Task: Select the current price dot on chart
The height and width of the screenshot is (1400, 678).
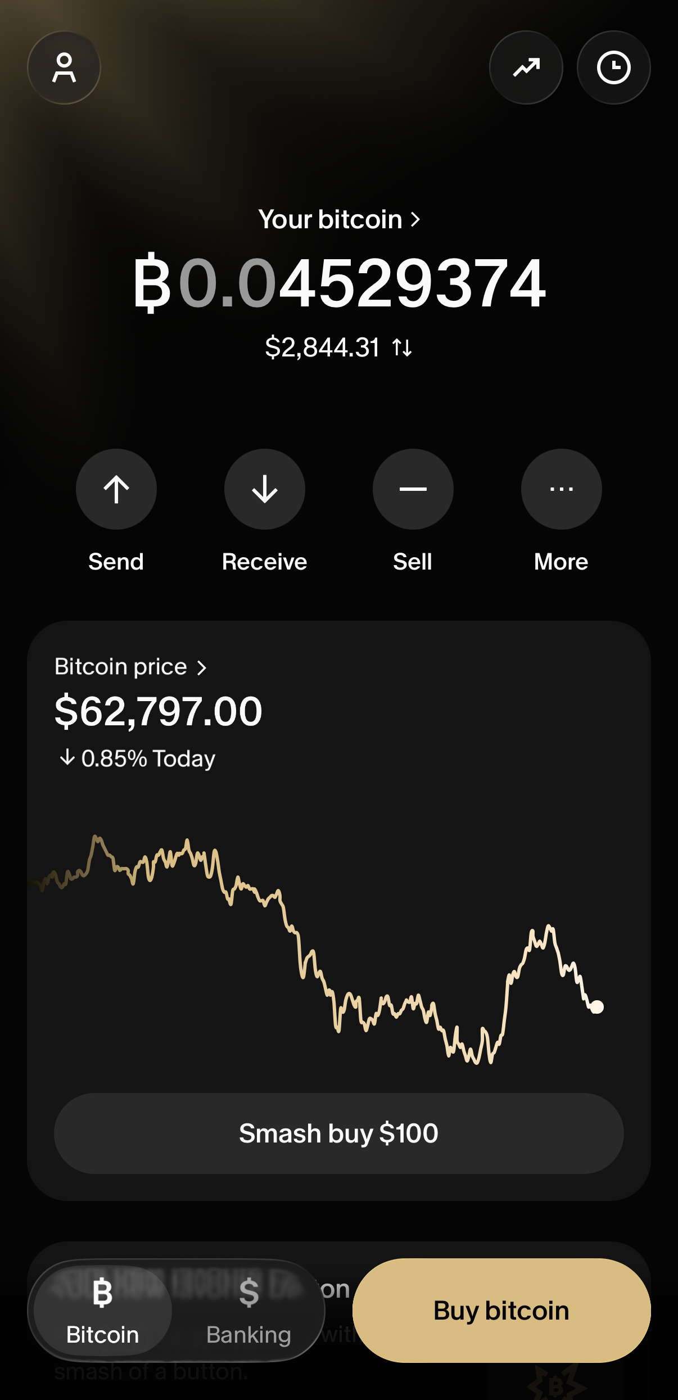Action: click(597, 1007)
